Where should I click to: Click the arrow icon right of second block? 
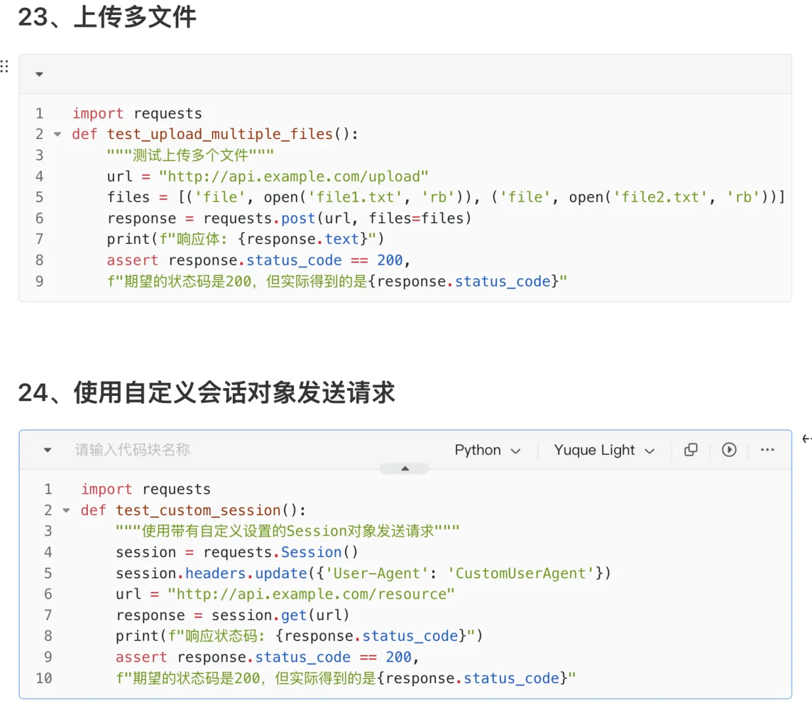pyautogui.click(x=807, y=439)
